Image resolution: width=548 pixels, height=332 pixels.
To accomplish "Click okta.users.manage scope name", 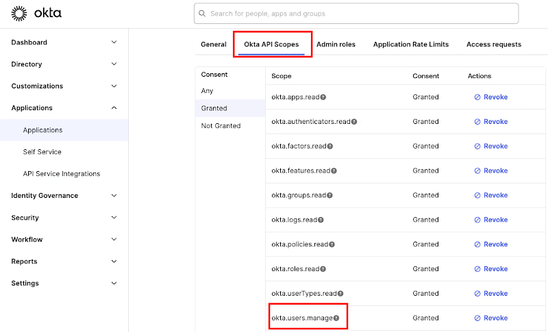I will pos(302,318).
